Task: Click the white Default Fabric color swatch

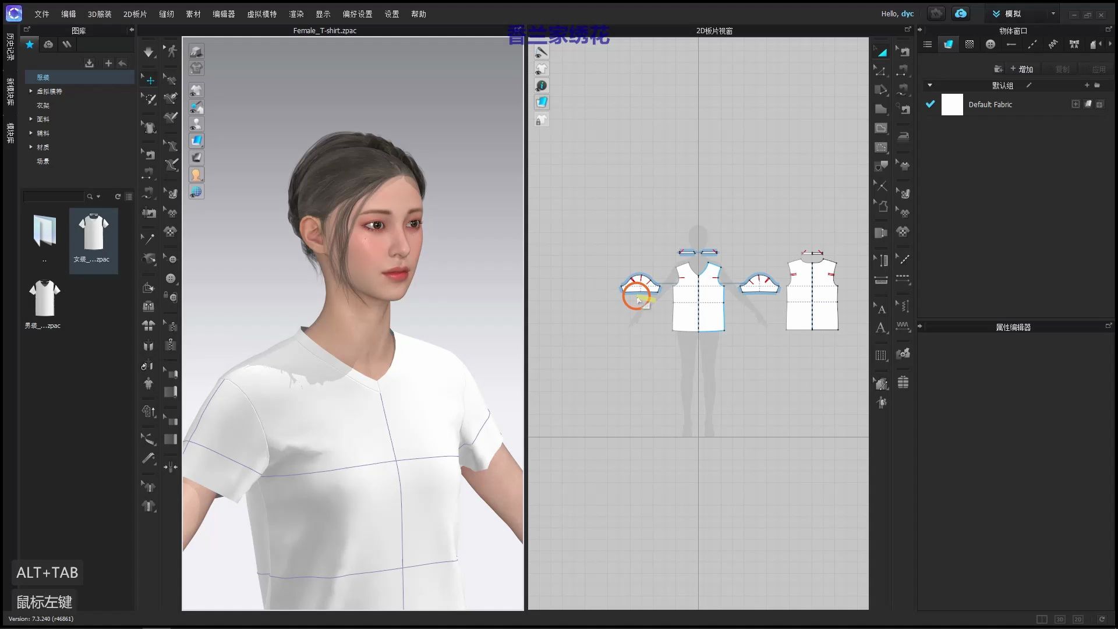Action: 952,104
